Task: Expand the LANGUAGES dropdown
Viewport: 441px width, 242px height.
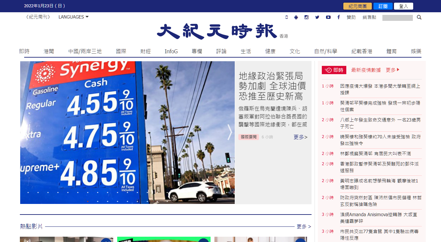Action: click(x=73, y=17)
